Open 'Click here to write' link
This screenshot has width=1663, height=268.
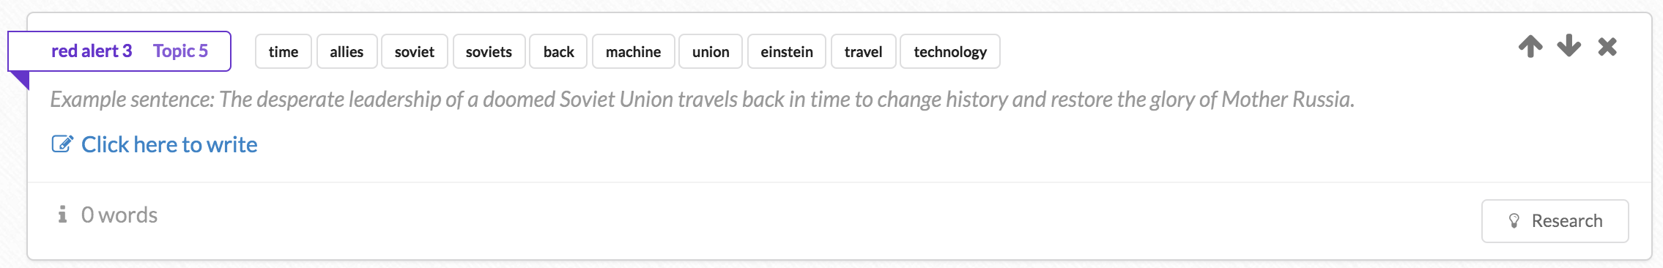pyautogui.click(x=169, y=144)
